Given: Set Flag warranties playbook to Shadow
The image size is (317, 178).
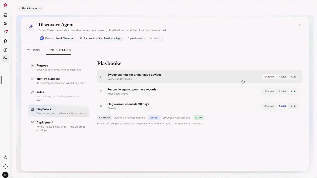Looking at the screenshot, I should tap(269, 106).
